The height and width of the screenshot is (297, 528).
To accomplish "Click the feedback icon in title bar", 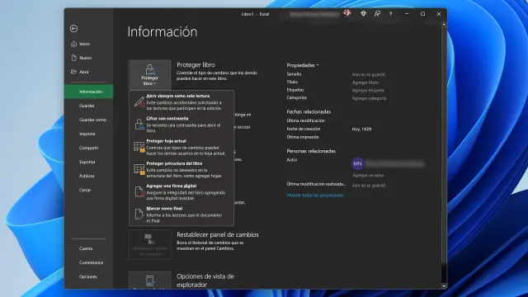I will pos(377,14).
